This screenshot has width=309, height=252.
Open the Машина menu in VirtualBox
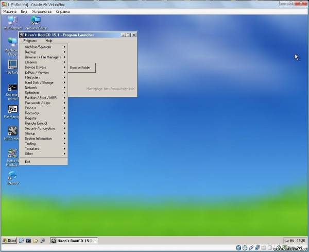coord(10,12)
